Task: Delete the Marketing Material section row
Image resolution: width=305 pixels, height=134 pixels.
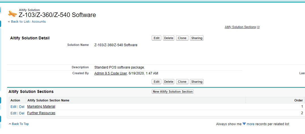Action: 22,107
